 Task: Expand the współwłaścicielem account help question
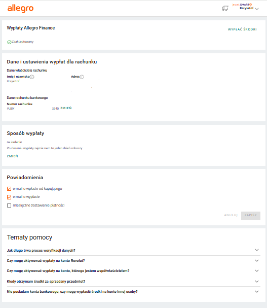coord(133,271)
